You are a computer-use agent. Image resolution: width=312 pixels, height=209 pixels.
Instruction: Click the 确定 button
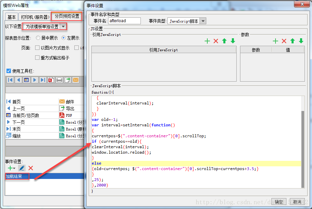(x=279, y=202)
